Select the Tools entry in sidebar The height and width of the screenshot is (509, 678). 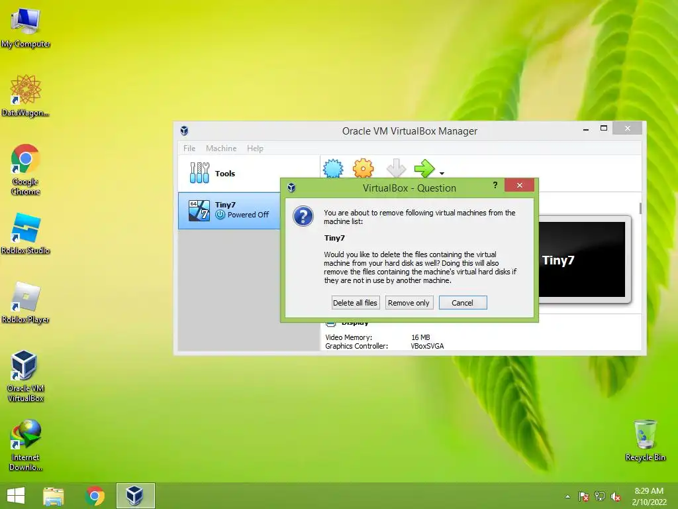pyautogui.click(x=249, y=173)
